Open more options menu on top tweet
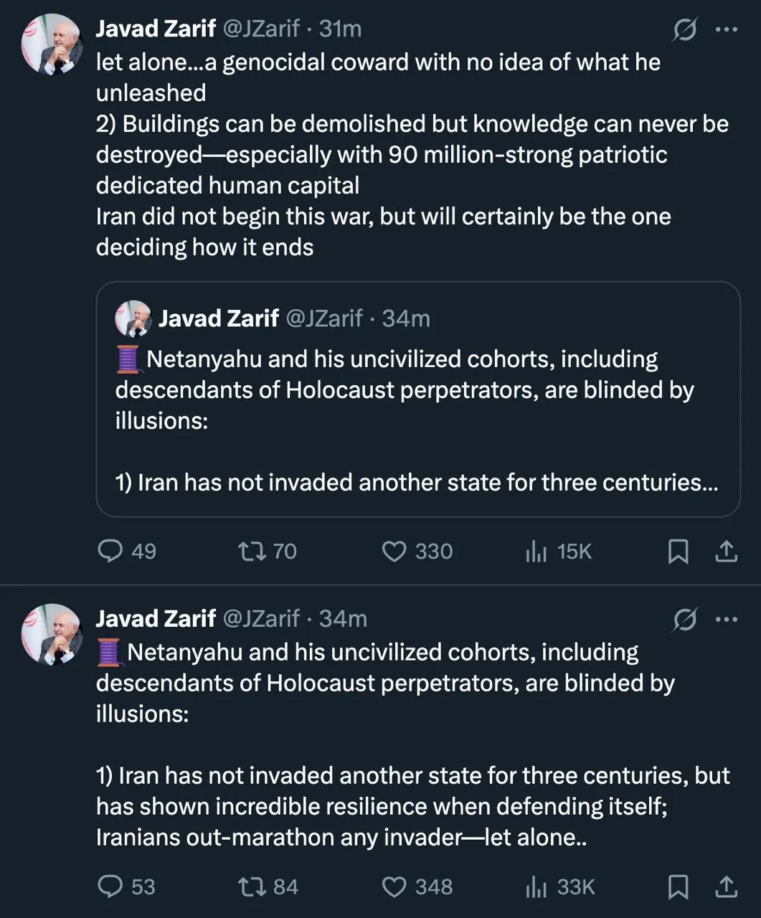761x918 pixels. pyautogui.click(x=727, y=29)
